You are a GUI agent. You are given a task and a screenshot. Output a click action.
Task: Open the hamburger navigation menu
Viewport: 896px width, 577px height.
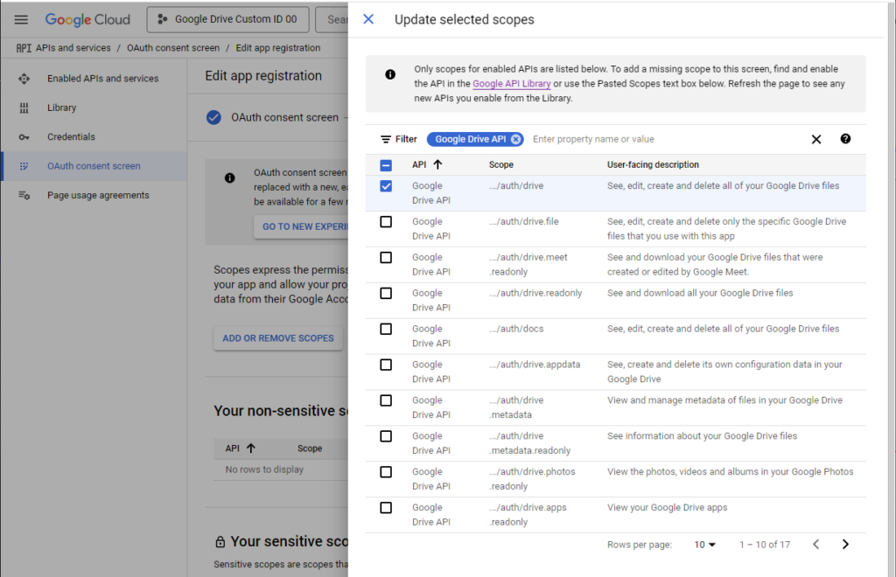coord(21,19)
